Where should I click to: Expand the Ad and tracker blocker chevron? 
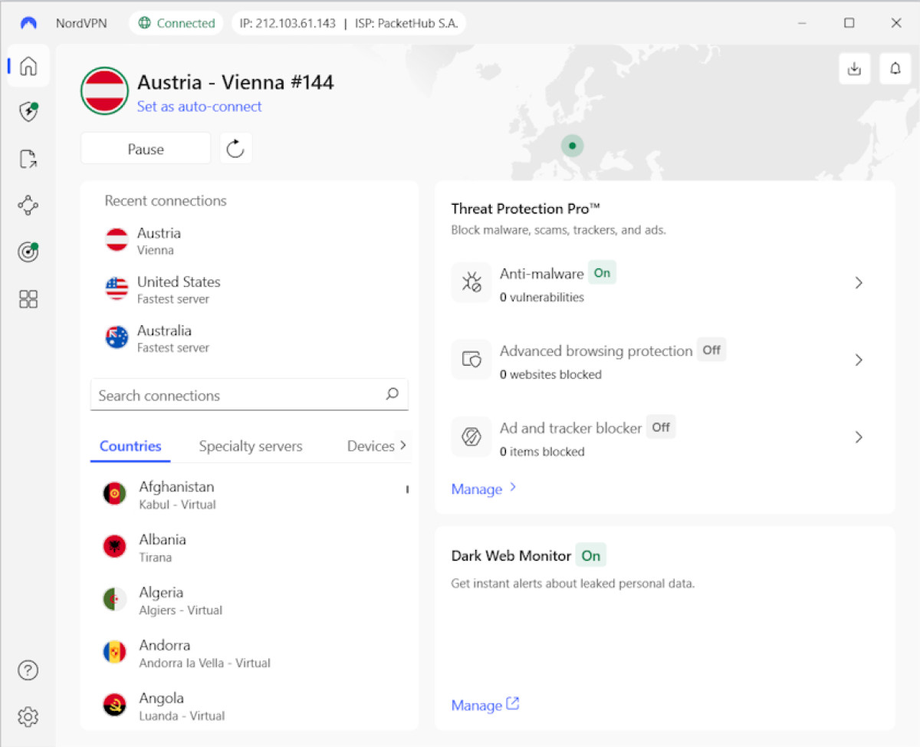tap(859, 437)
